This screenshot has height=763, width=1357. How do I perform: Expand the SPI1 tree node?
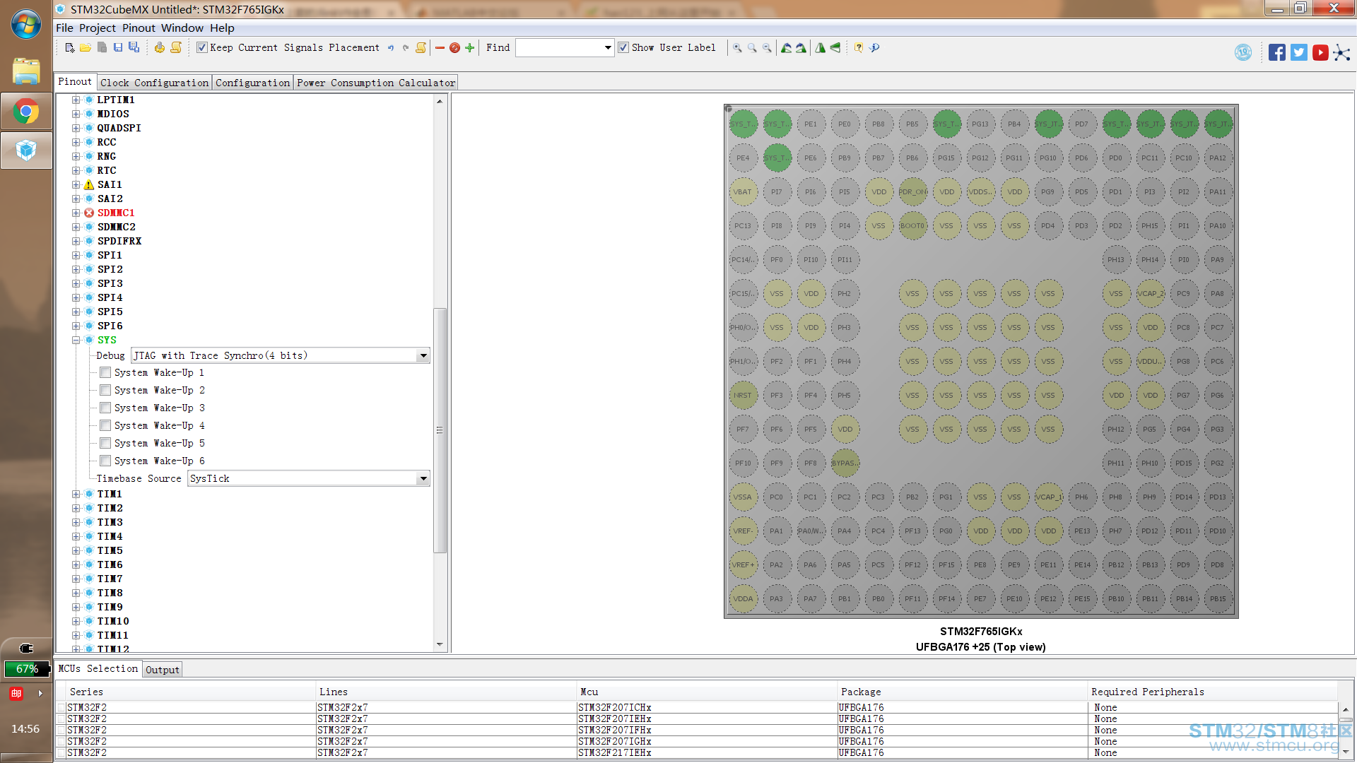[x=76, y=255]
